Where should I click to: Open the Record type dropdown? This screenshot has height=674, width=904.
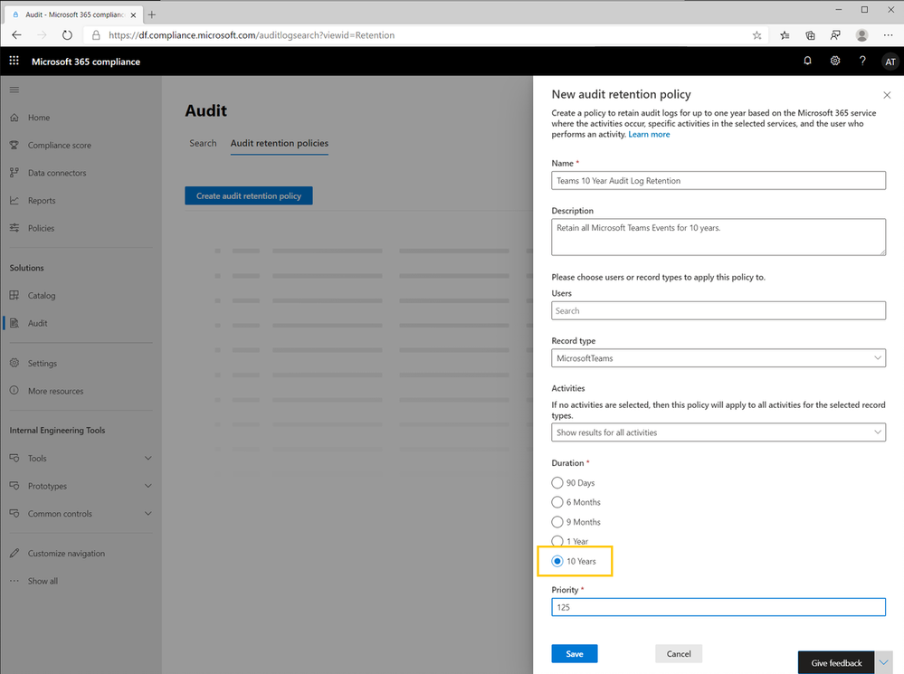point(718,358)
